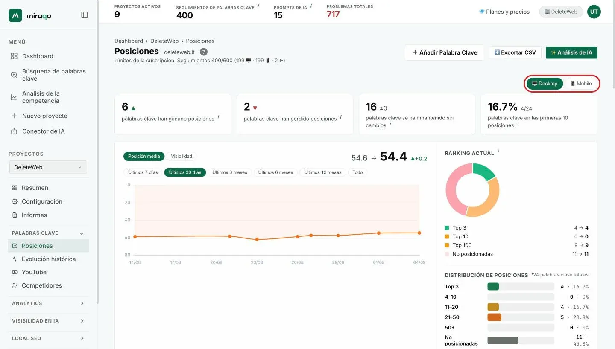Switch to Desktop device view

pyautogui.click(x=545, y=84)
